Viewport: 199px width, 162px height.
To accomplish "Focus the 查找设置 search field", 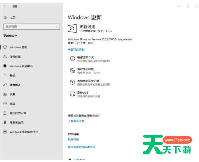I will [32, 26].
